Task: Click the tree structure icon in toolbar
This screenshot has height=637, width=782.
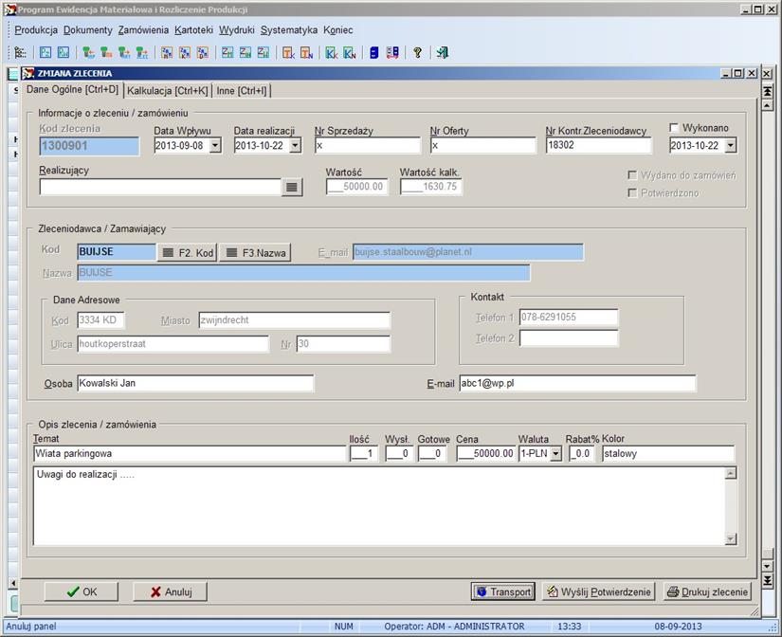Action: (x=20, y=53)
